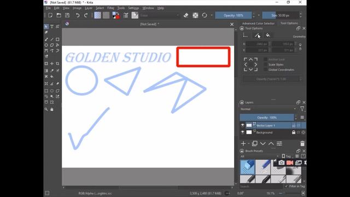Select the Zoom tool magnifier
Screen dimensions: 350x197
(x=46, y=109)
